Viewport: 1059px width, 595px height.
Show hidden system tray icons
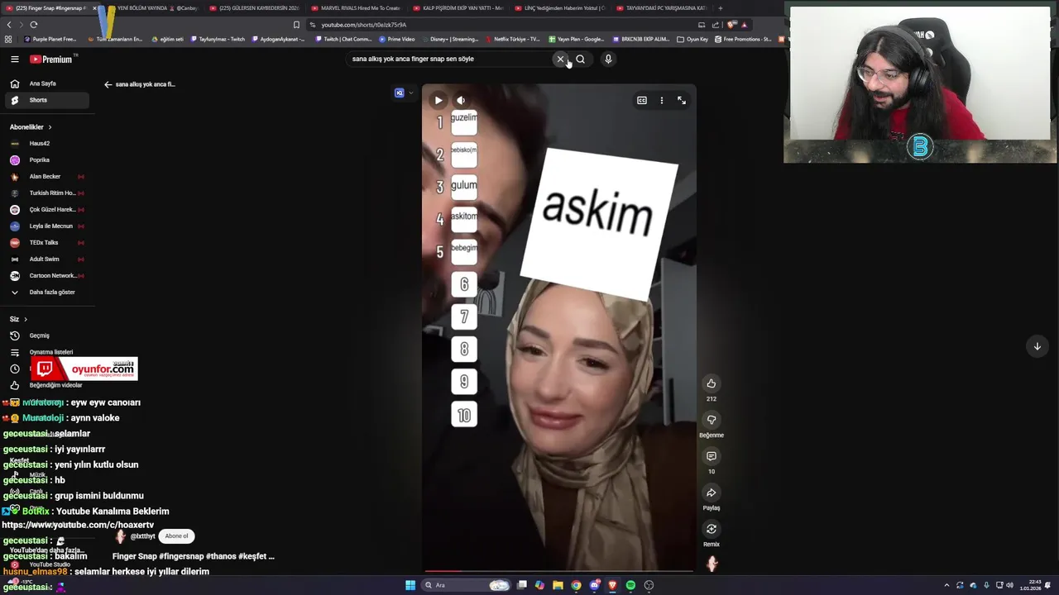(946, 585)
